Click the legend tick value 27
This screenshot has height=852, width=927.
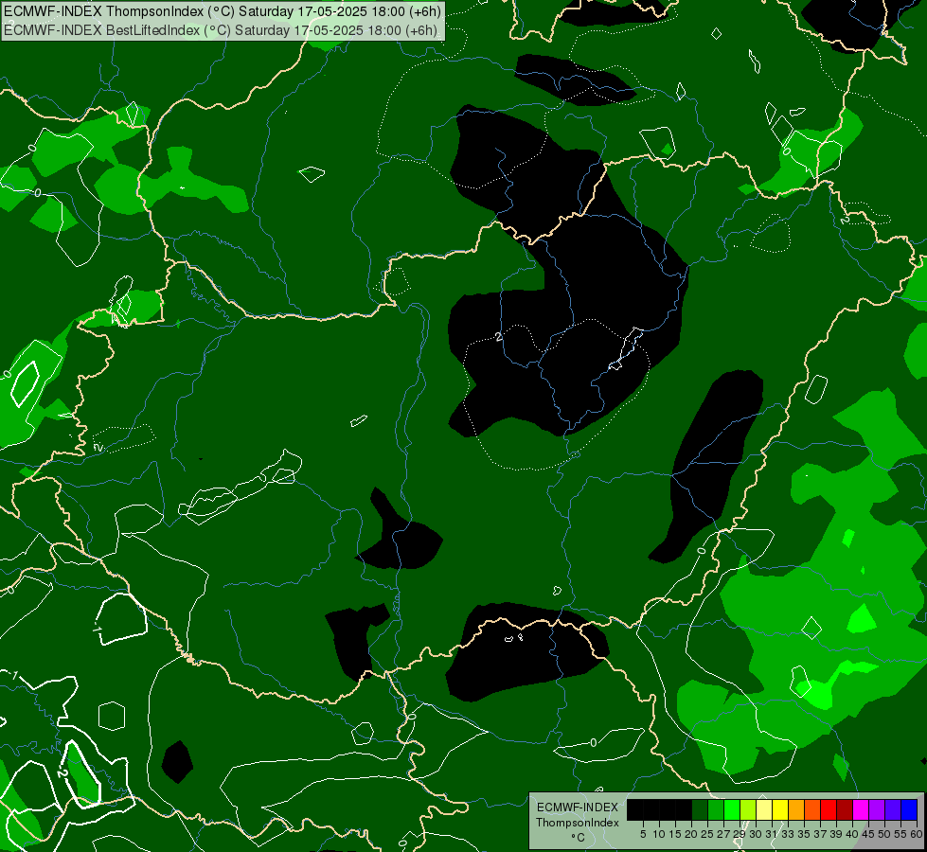pyautogui.click(x=723, y=834)
